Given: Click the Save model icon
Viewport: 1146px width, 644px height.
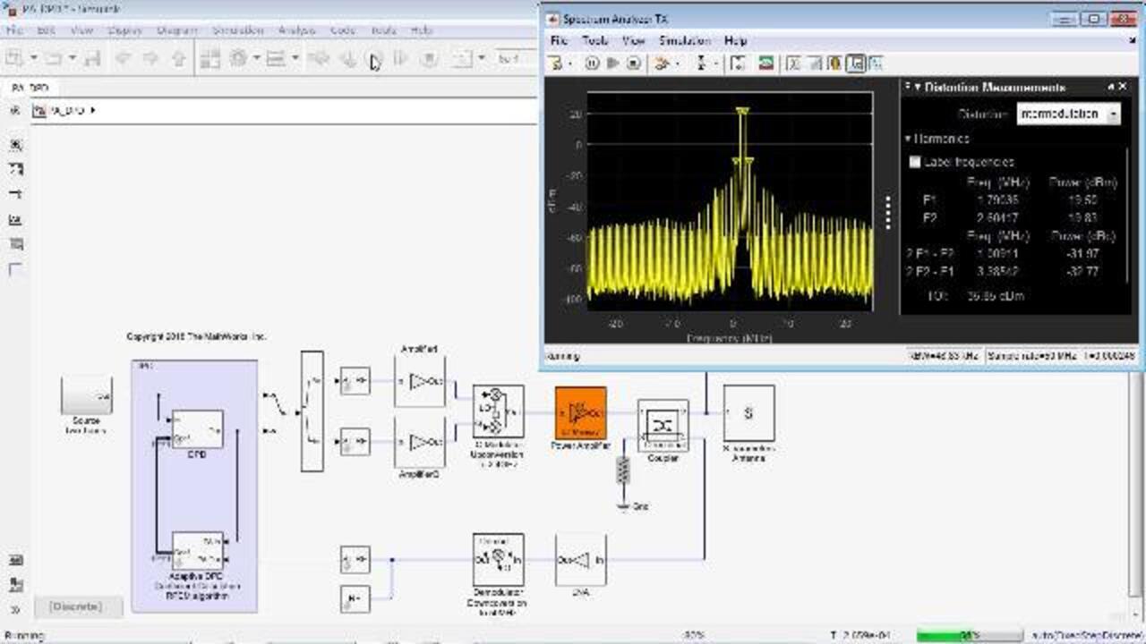Looking at the screenshot, I should point(89,59).
